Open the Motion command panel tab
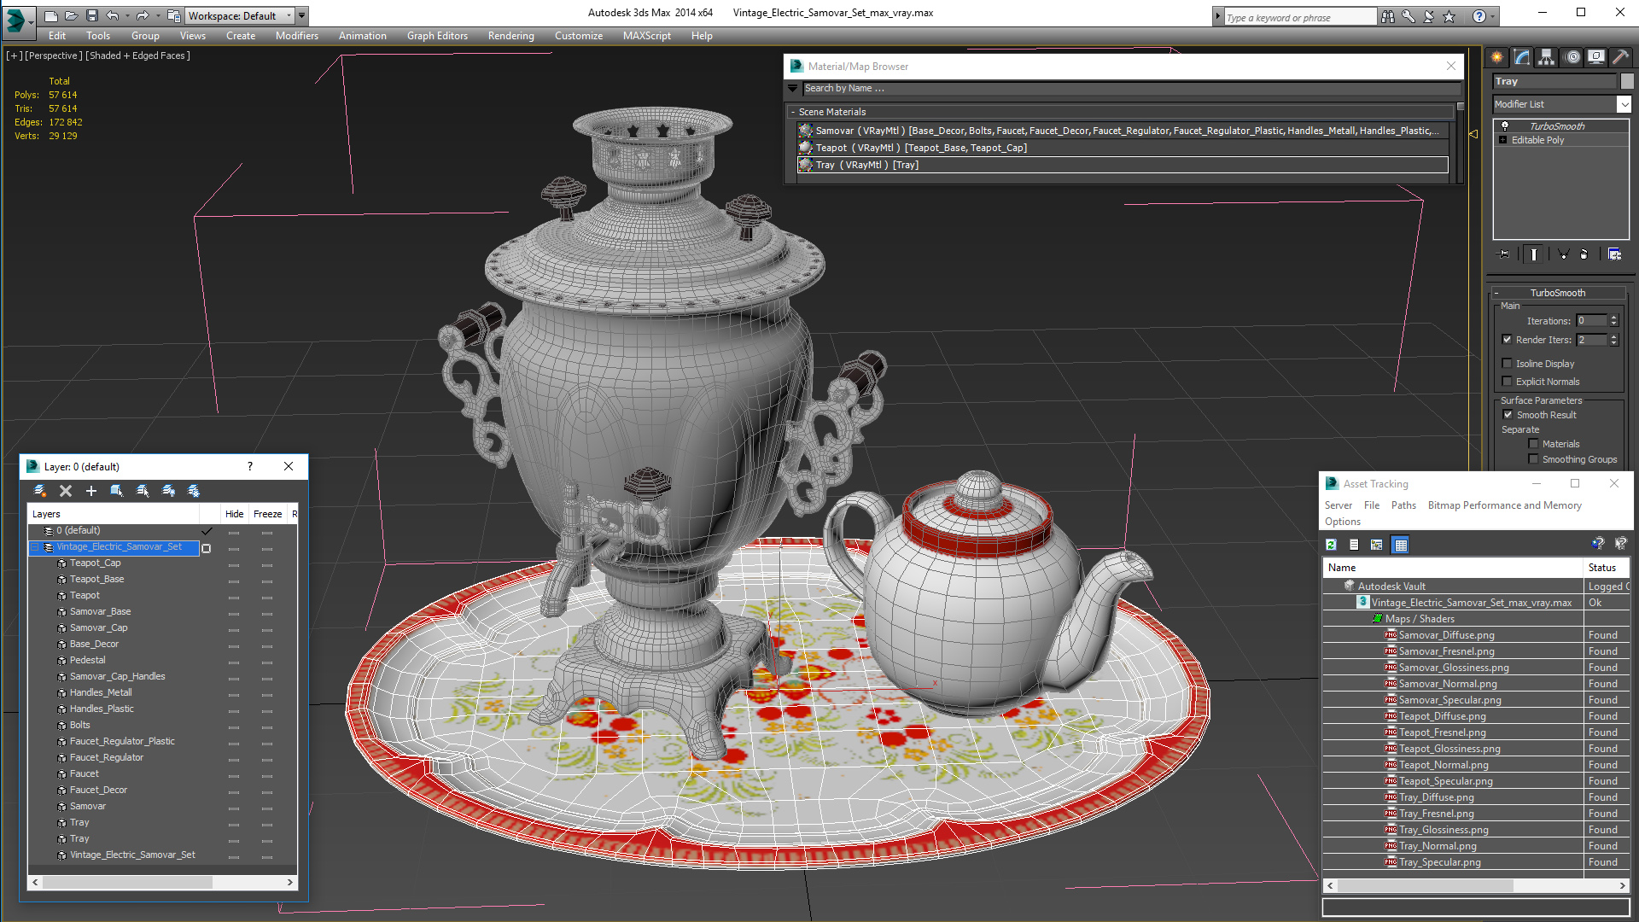The image size is (1639, 922). [1572, 57]
